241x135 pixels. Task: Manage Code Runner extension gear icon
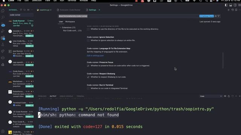[32, 25]
